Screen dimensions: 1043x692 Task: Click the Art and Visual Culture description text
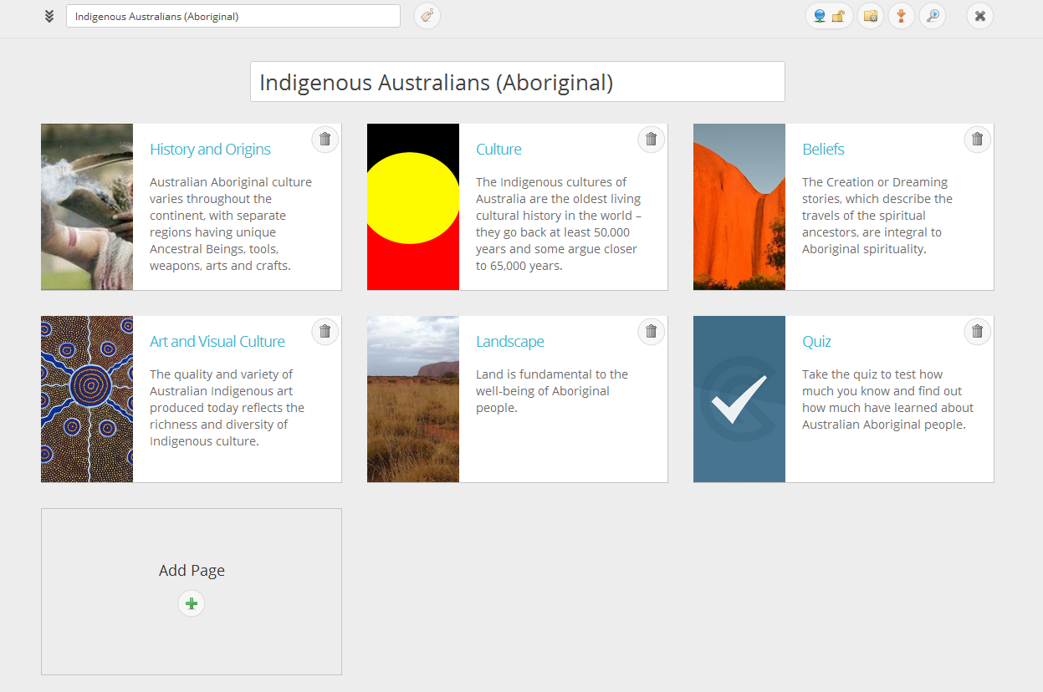click(x=227, y=408)
